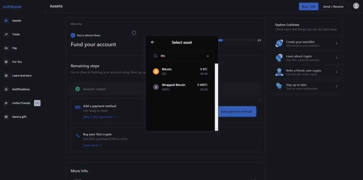Open Stay up to date chevron
The image size is (363, 180).
coord(336,86)
